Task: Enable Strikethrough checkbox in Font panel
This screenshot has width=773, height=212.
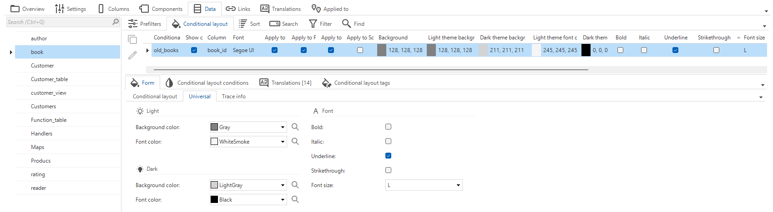Action: pos(388,170)
